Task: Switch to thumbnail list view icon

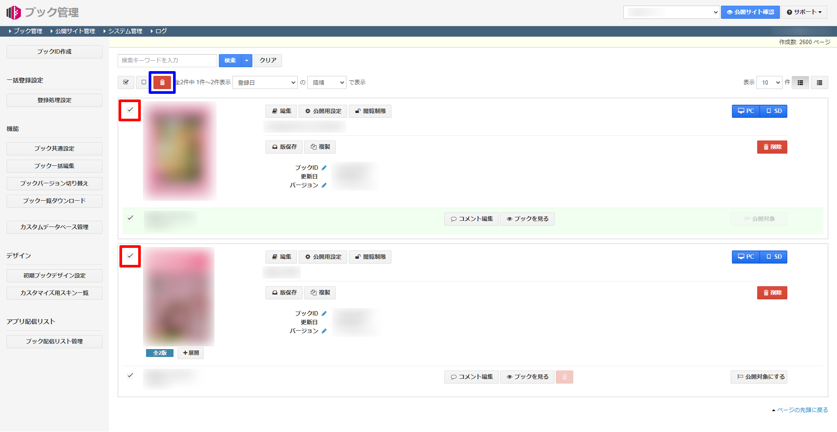Action: (800, 82)
